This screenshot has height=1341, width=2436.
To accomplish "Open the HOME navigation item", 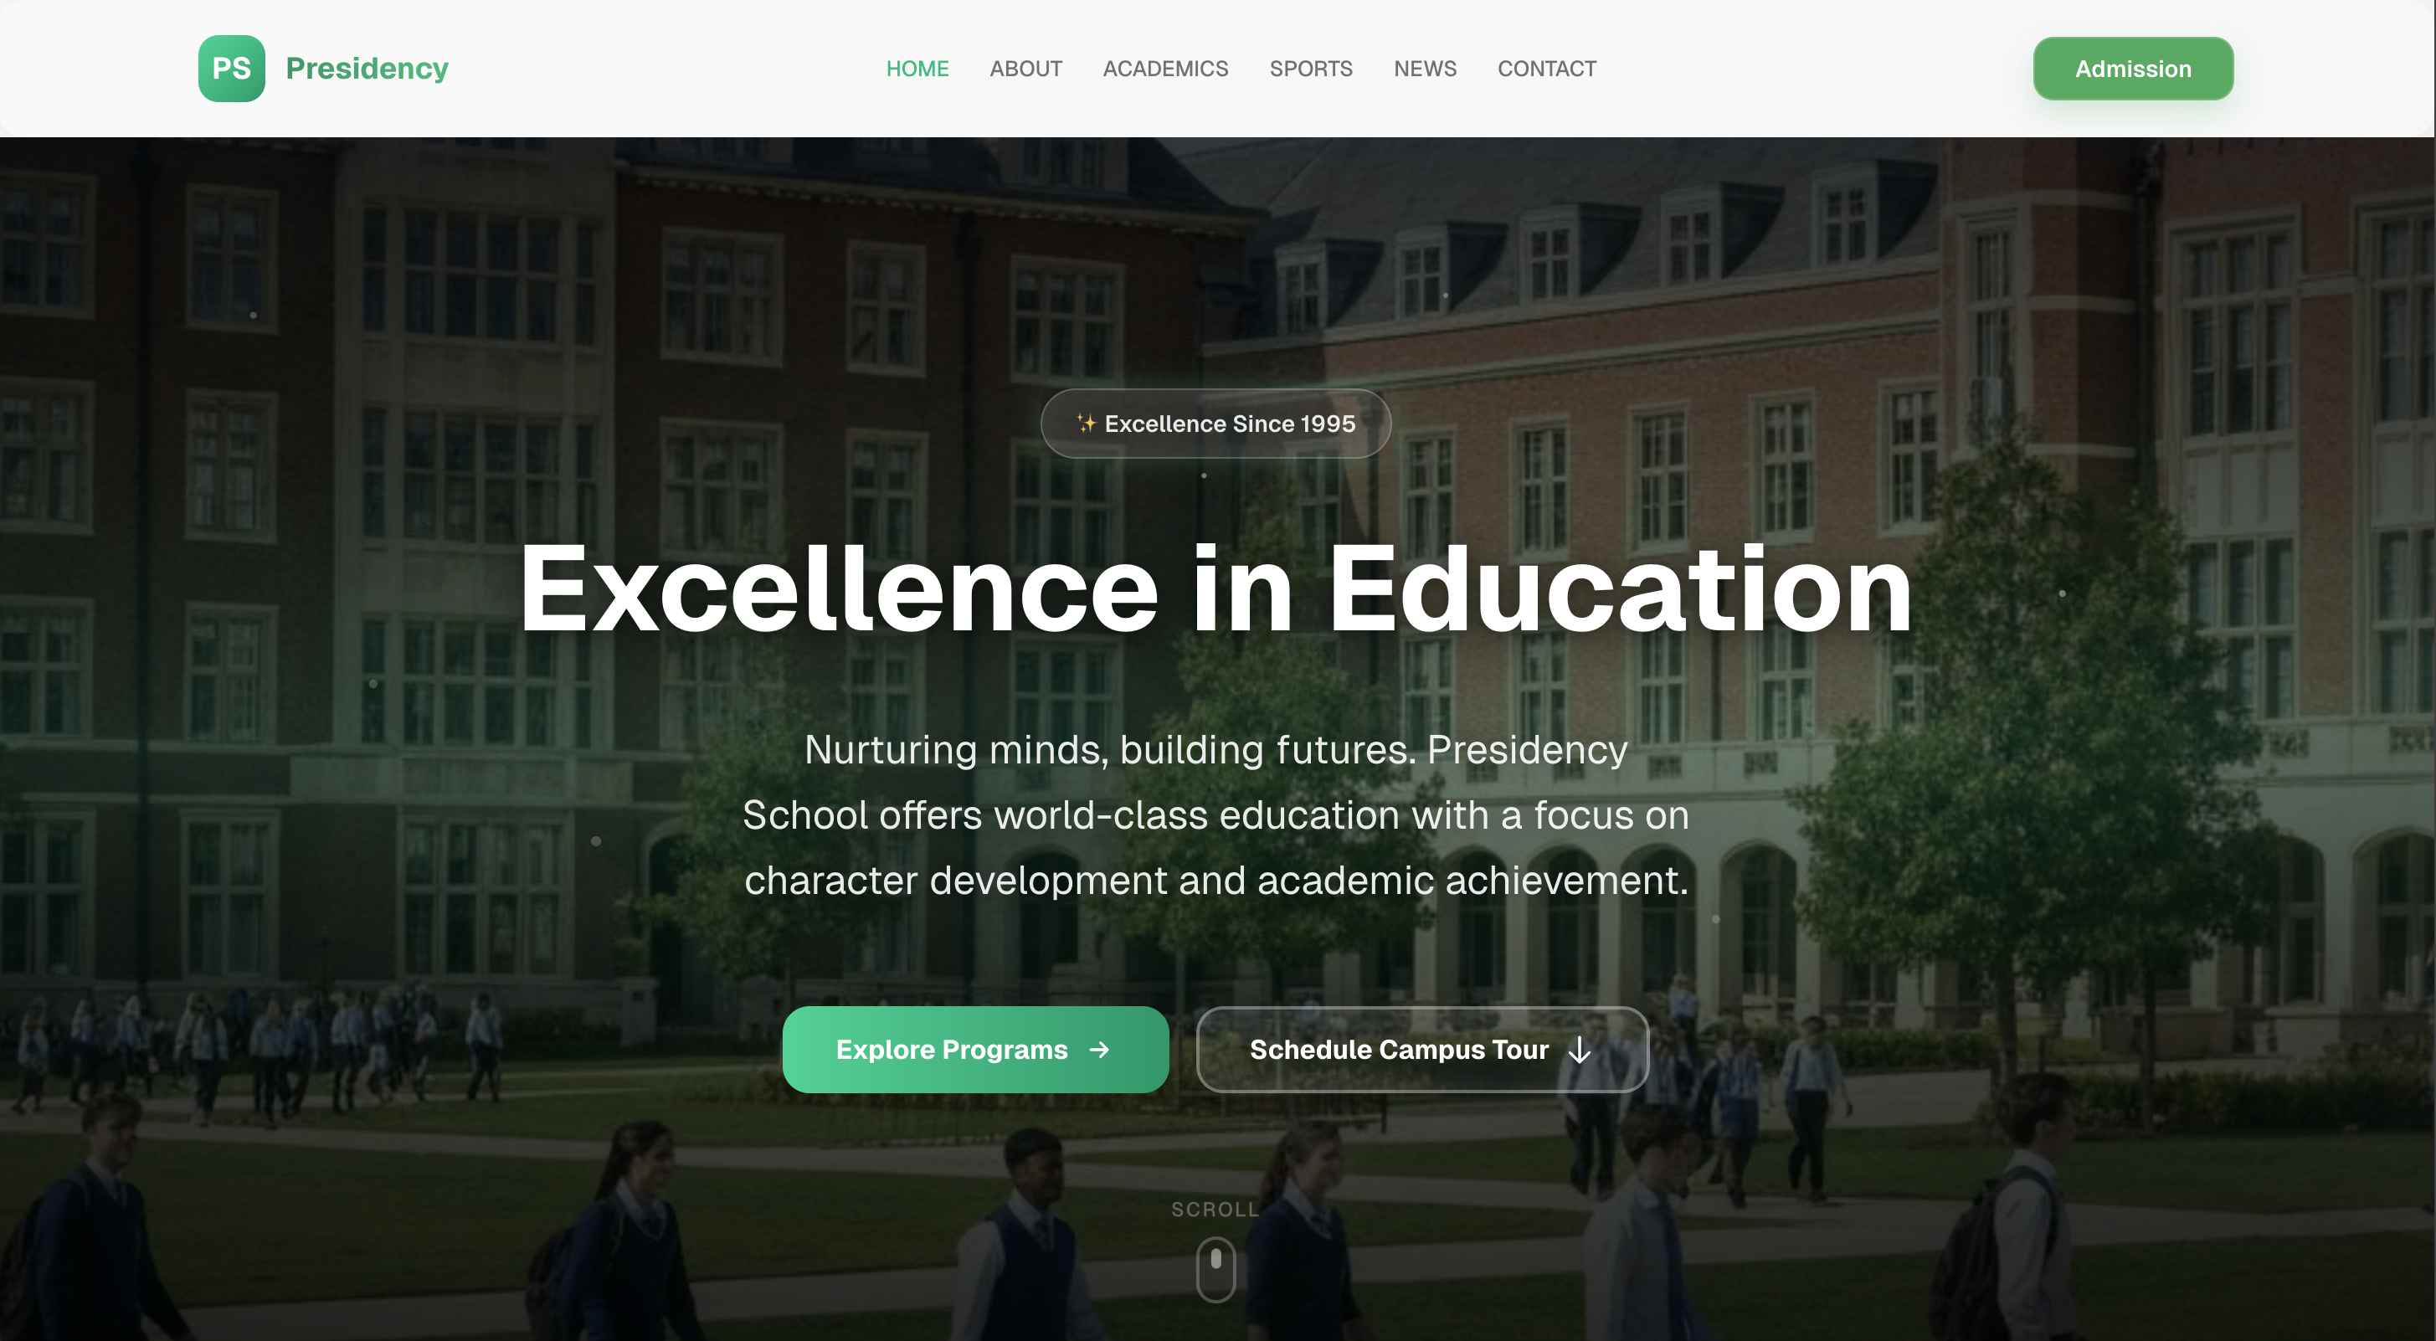I will pos(917,68).
